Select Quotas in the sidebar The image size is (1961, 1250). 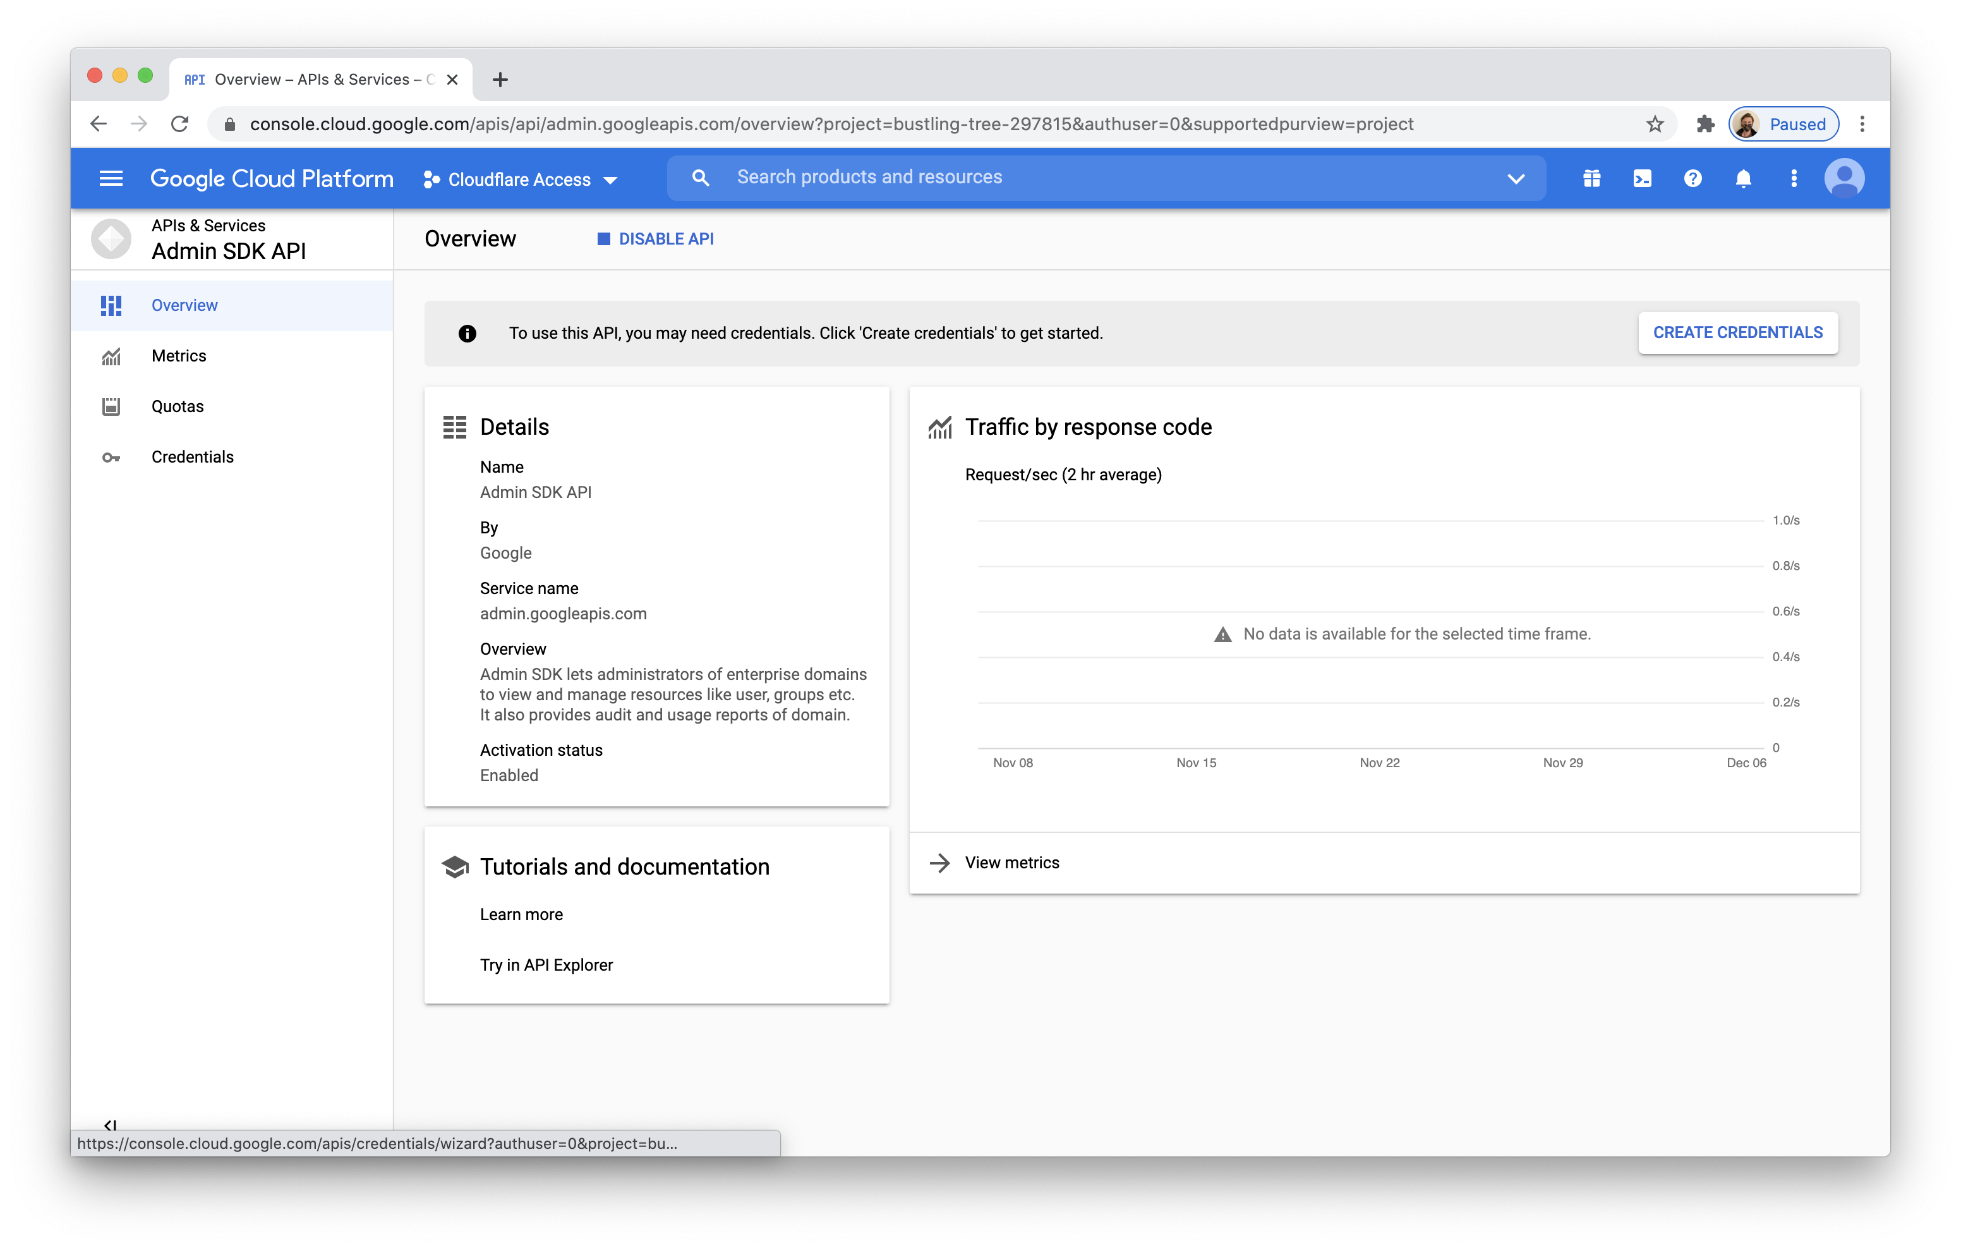(177, 406)
